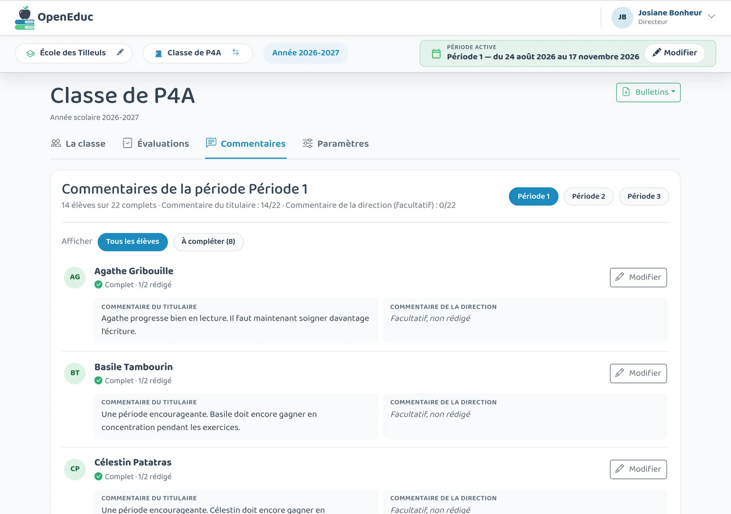Click the name Basile Tambourin
The width and height of the screenshot is (731, 514).
(133, 367)
